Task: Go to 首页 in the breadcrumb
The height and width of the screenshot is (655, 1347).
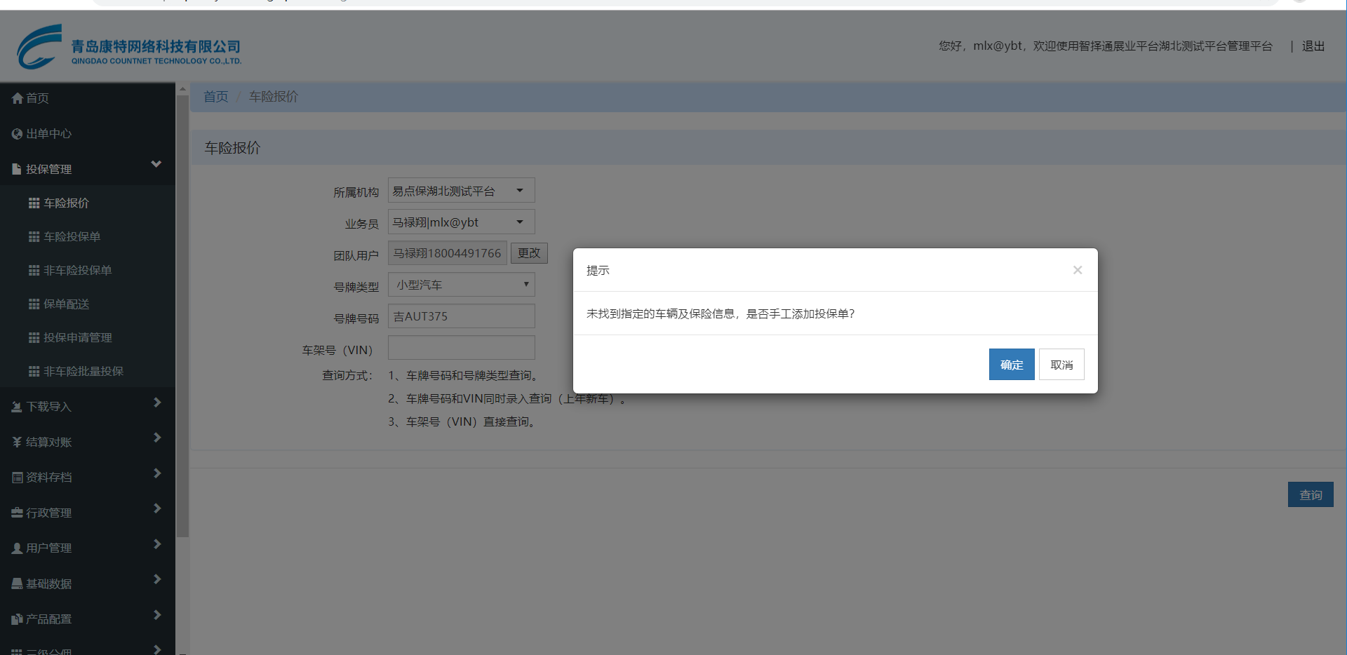Action: pyautogui.click(x=216, y=97)
